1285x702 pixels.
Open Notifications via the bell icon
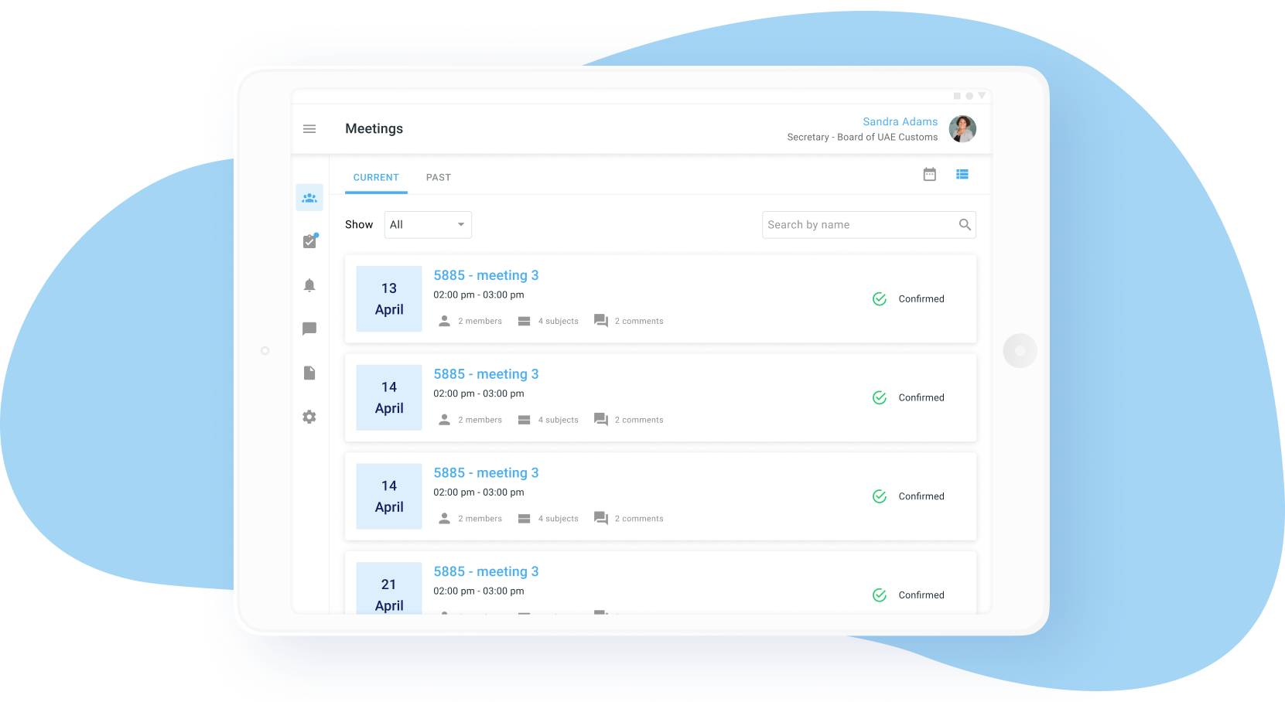point(309,285)
